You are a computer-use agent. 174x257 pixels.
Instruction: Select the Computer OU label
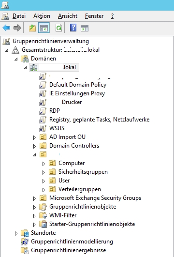coord(72,163)
